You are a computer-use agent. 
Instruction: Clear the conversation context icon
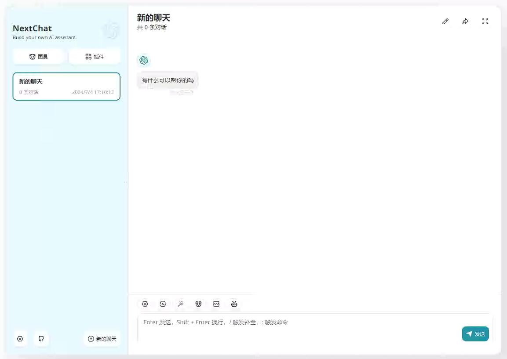[216, 304]
